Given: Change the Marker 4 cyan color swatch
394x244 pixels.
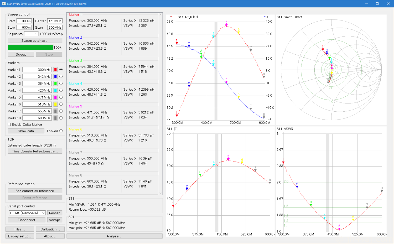Looking at the screenshot, I should pos(55,90).
